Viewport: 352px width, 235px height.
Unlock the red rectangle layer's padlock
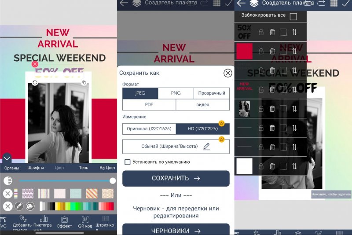(x=261, y=51)
